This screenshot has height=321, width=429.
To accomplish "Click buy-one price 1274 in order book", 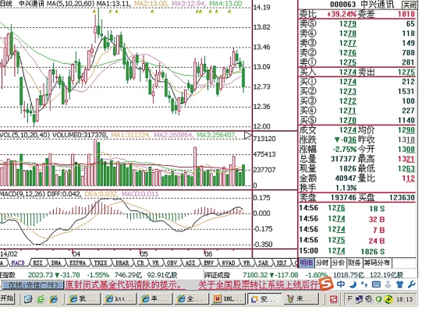I will (x=348, y=82).
